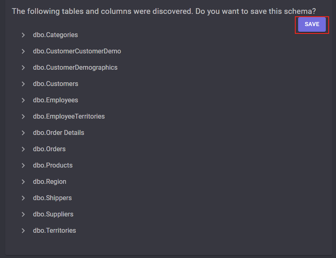
Task: Expand the dbo.Employees chevron
Action: (x=23, y=100)
